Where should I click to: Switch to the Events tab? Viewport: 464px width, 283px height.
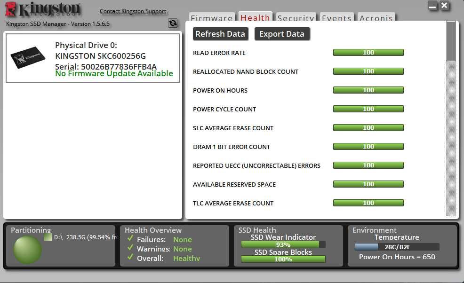[x=336, y=17]
